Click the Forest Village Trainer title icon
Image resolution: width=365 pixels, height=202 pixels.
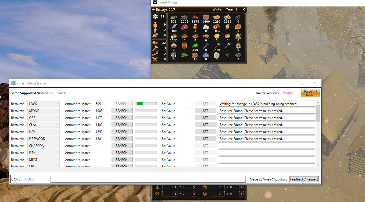coord(13,83)
